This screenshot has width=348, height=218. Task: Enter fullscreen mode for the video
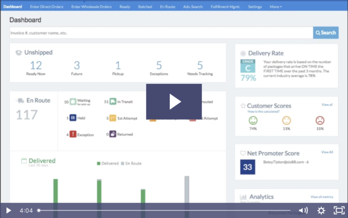click(338, 210)
